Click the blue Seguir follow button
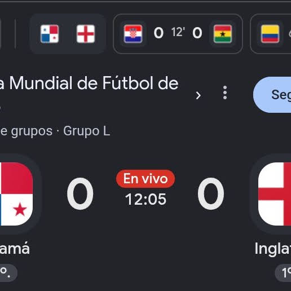The height and width of the screenshot is (291, 291). pos(272,95)
